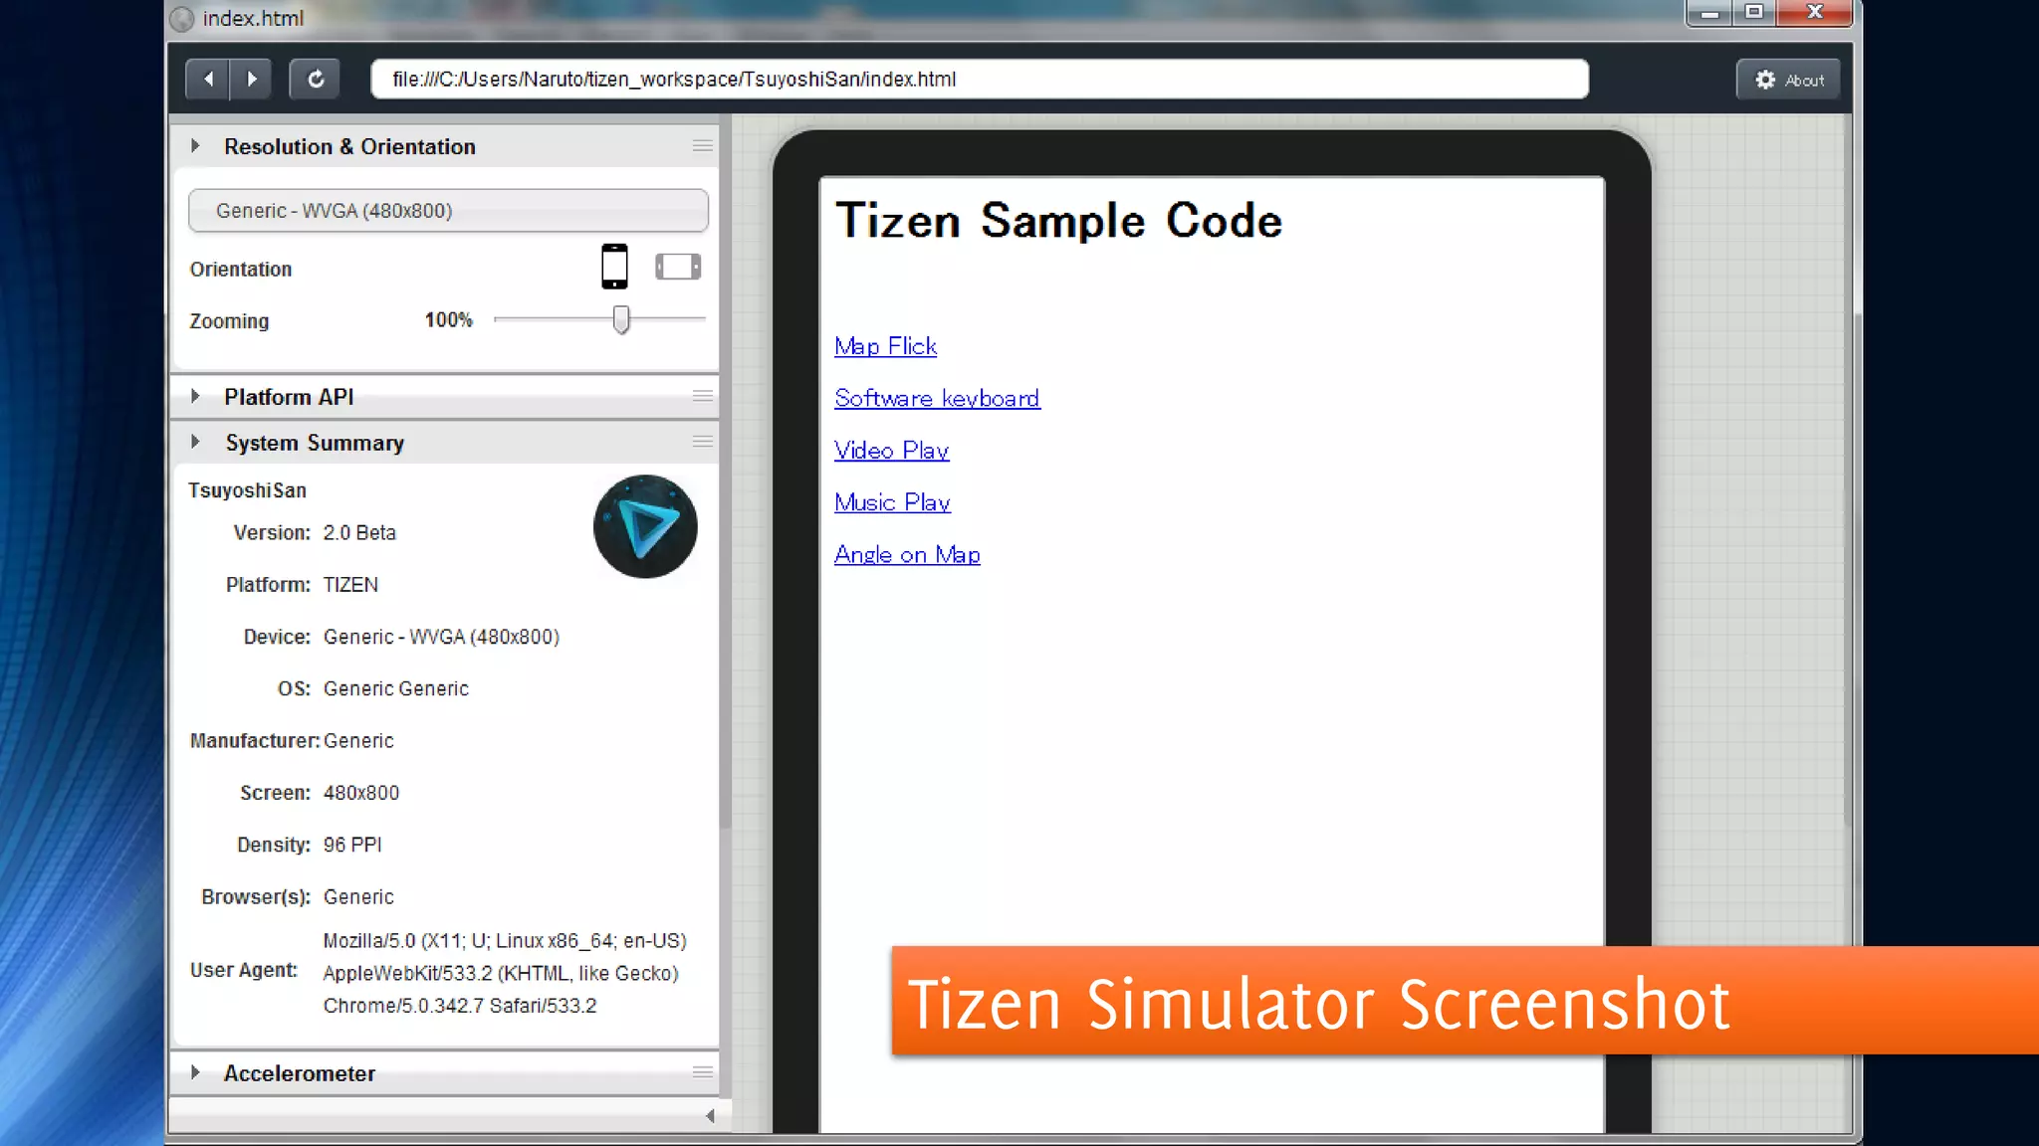
Task: Switch to portrait orientation
Action: pos(614,267)
